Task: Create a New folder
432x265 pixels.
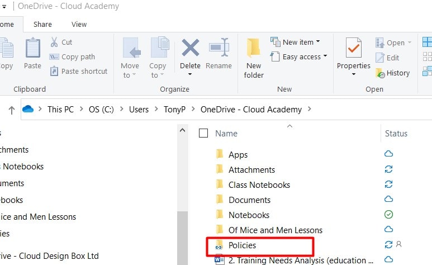Action: (x=254, y=59)
